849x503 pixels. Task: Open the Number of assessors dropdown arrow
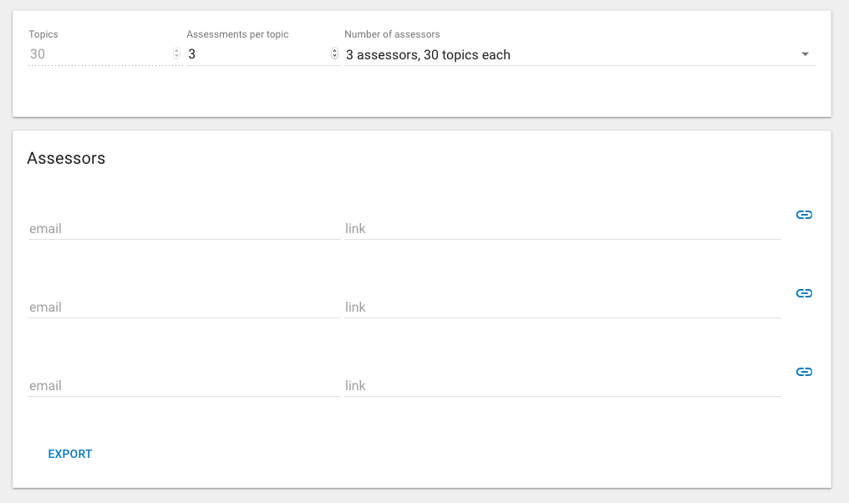pyautogui.click(x=806, y=54)
